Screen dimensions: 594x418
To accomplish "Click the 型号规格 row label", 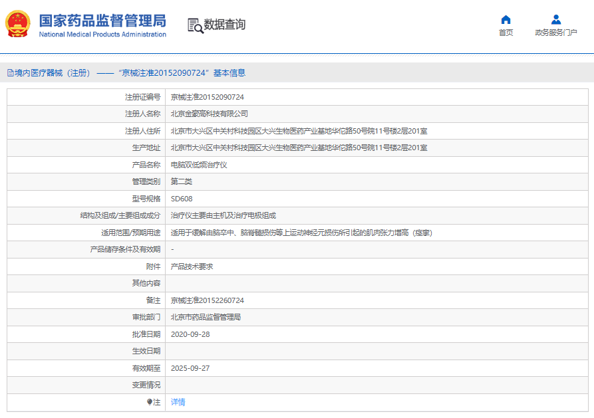I will pyautogui.click(x=146, y=199).
